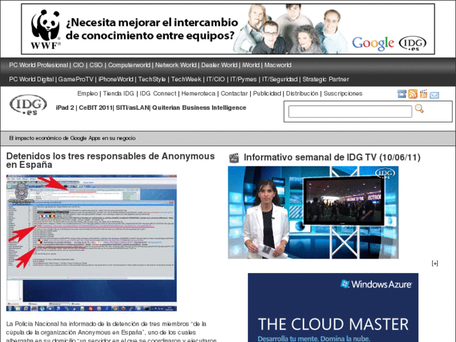Open iPhoneWorld navigation link
This screenshot has width=456, height=342.
(115, 79)
